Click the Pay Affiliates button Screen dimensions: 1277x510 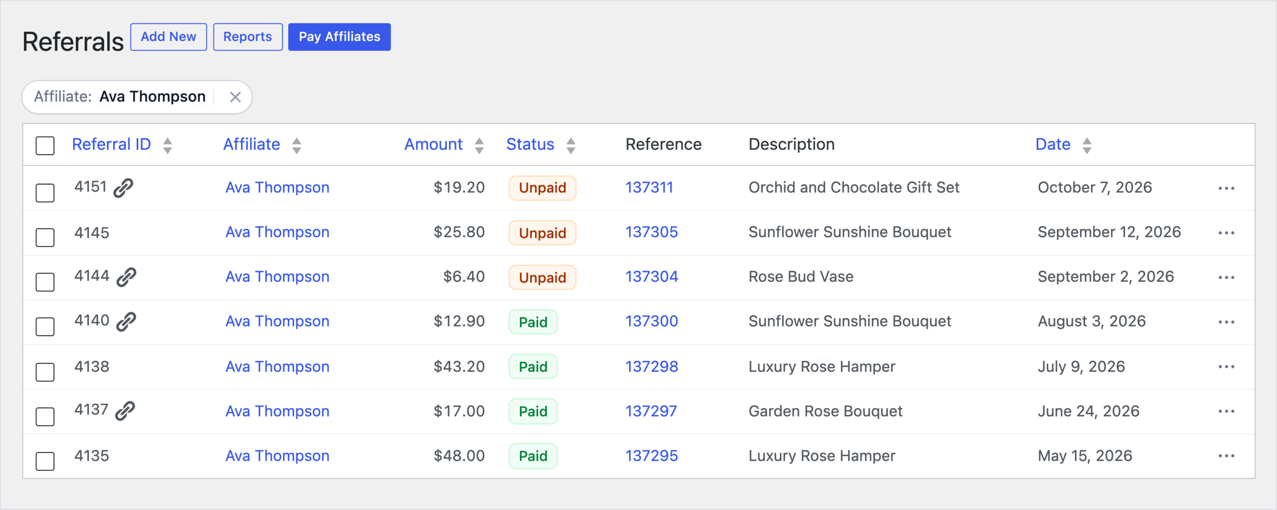click(339, 37)
